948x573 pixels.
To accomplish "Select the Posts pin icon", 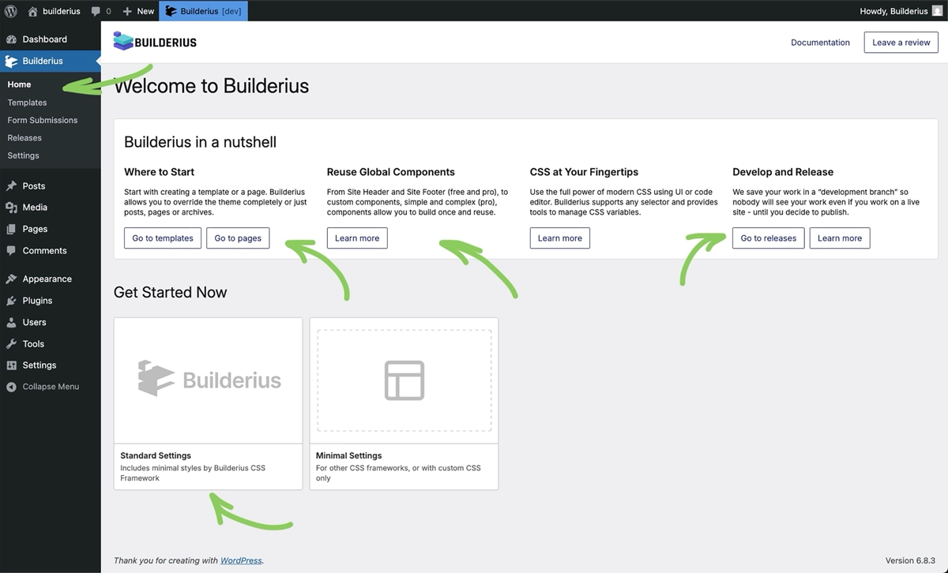I will click(11, 185).
